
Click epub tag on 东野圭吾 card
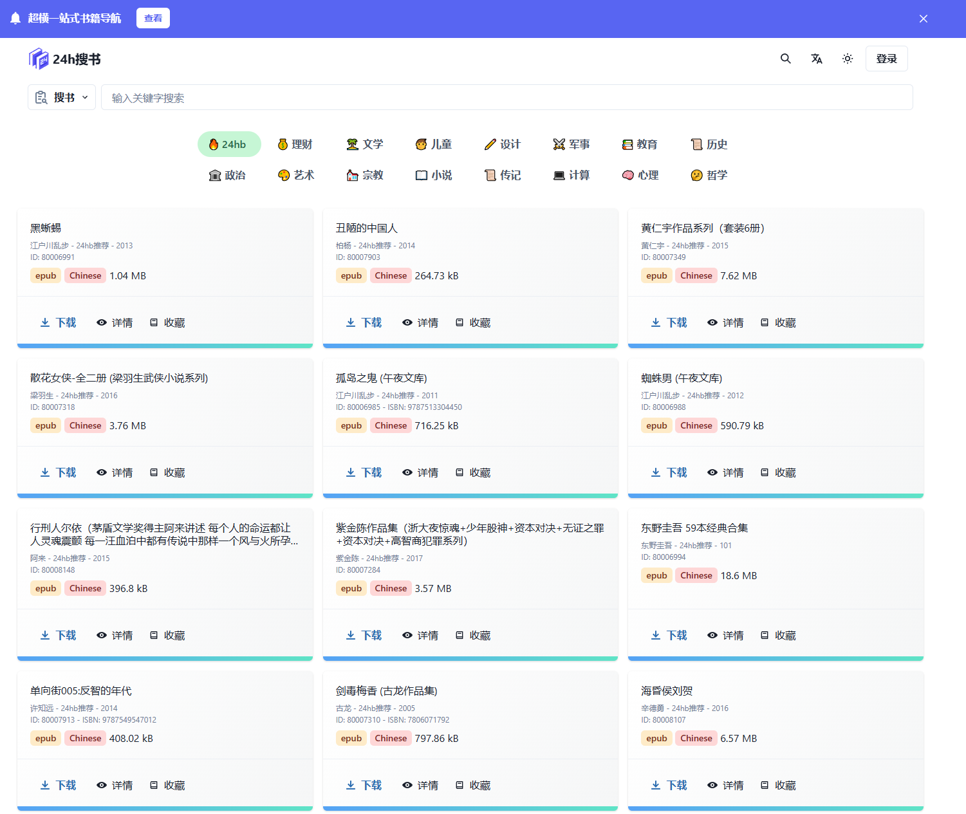coord(656,575)
